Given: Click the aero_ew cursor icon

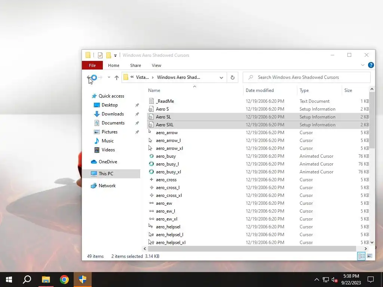Looking at the screenshot, I should pyautogui.click(x=151, y=203).
